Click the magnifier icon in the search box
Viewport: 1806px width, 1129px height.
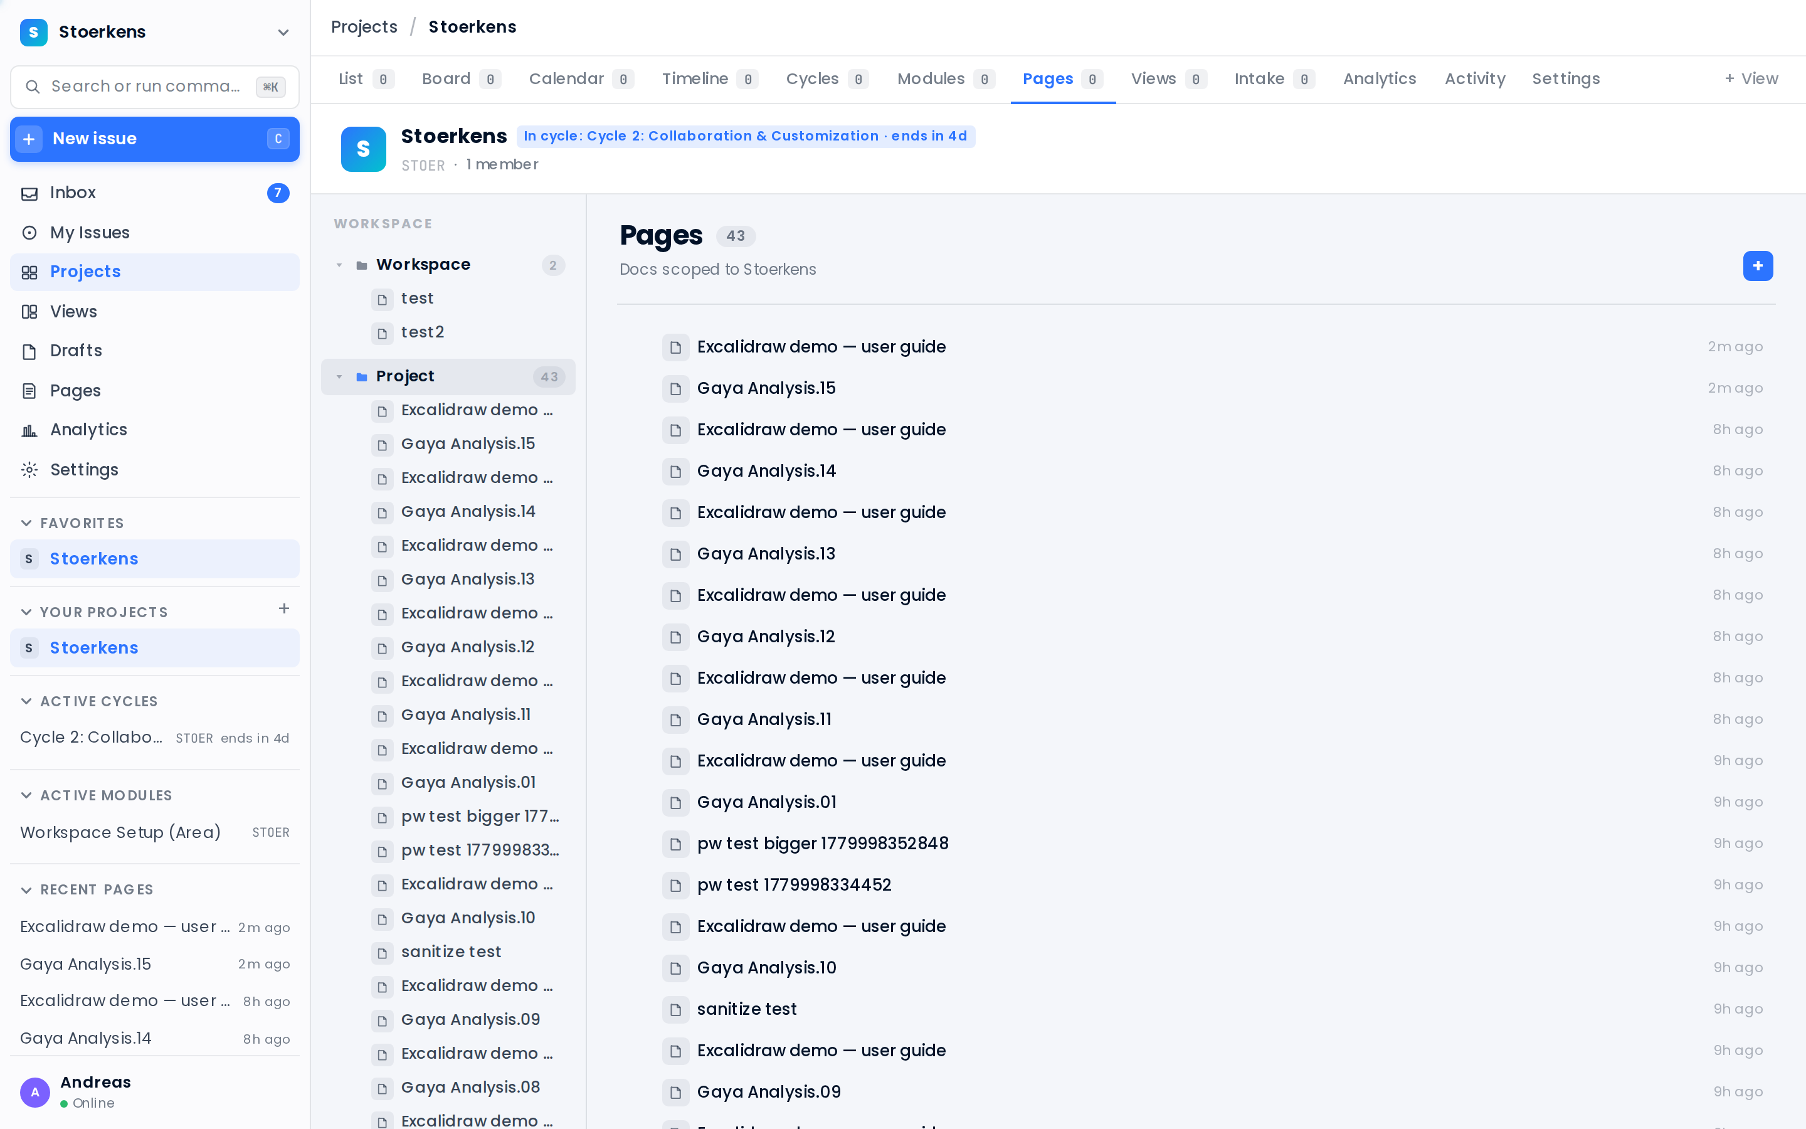pyautogui.click(x=32, y=87)
